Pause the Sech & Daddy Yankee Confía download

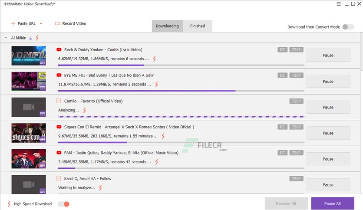point(328,55)
